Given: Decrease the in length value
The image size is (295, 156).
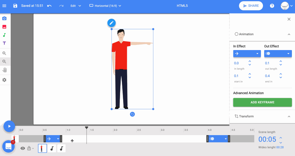Looking at the screenshot, I should (x=250, y=65).
